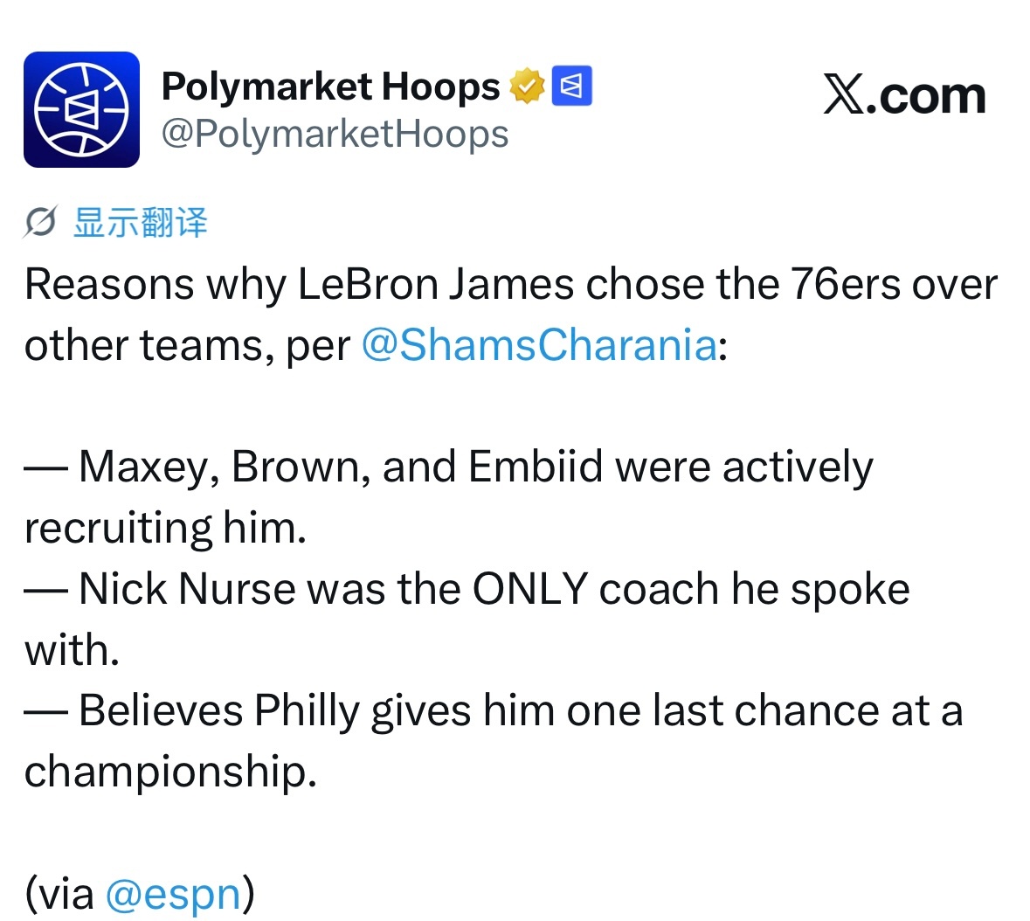
Task: Click the gold verified checkmark badge
Action: (x=527, y=86)
